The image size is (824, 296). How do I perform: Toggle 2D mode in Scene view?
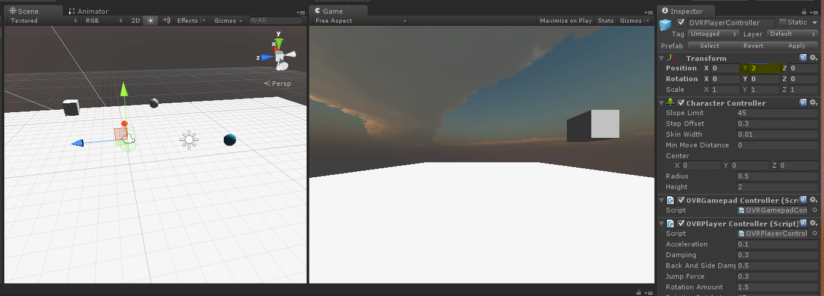pos(135,20)
